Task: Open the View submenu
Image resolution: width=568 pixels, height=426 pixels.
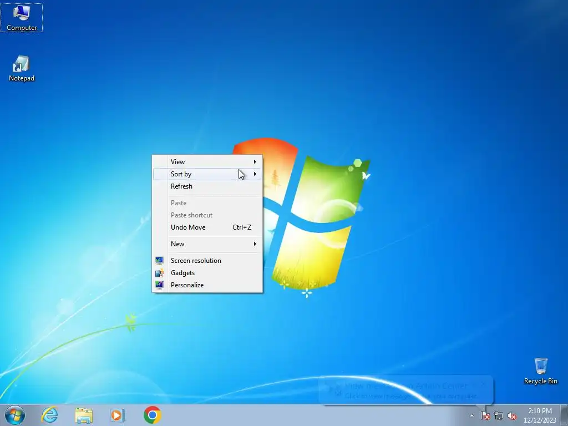Action: pyautogui.click(x=207, y=161)
